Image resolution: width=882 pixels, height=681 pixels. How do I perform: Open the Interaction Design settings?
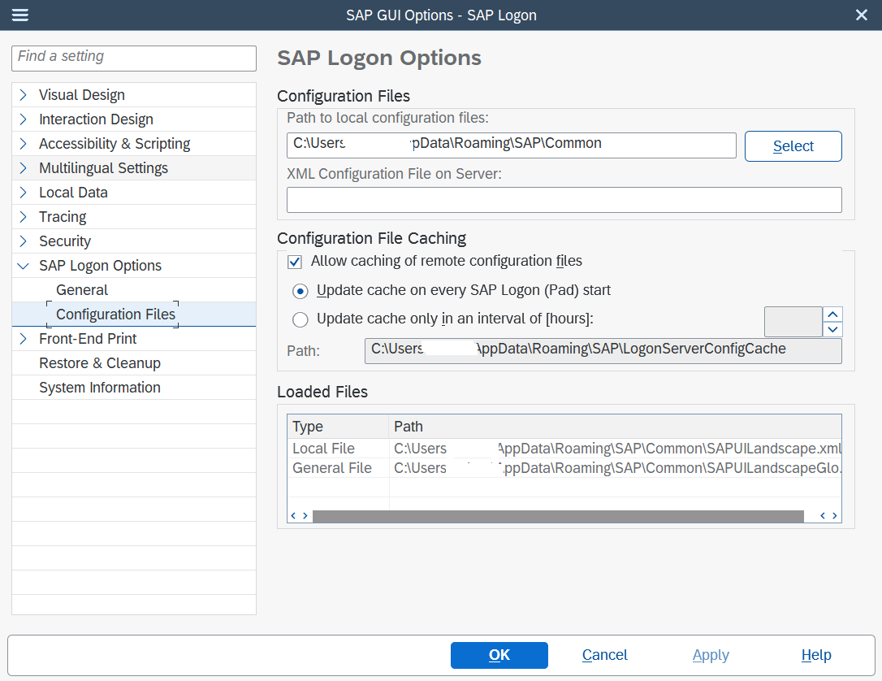[96, 119]
